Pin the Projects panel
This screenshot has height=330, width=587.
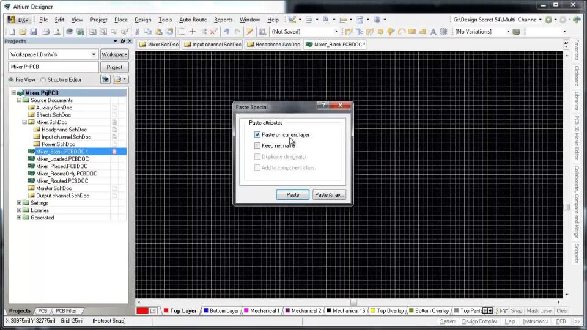(123, 41)
